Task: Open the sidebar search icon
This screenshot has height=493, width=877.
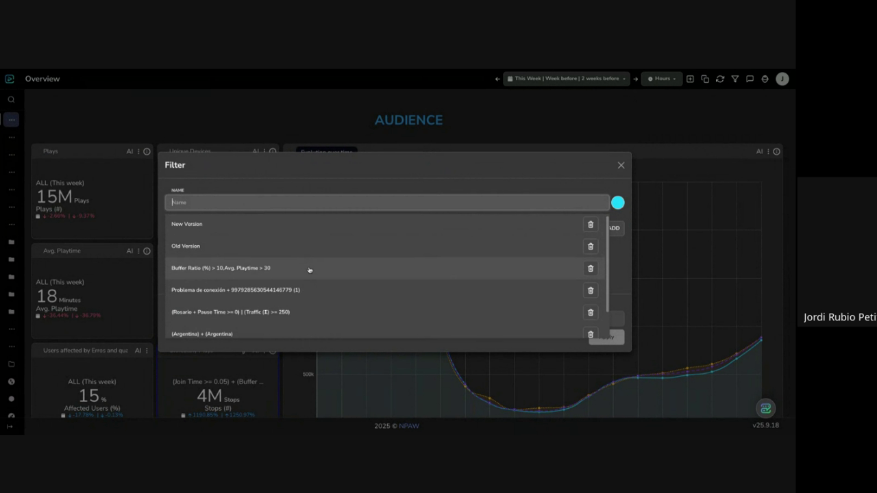Action: click(x=11, y=99)
